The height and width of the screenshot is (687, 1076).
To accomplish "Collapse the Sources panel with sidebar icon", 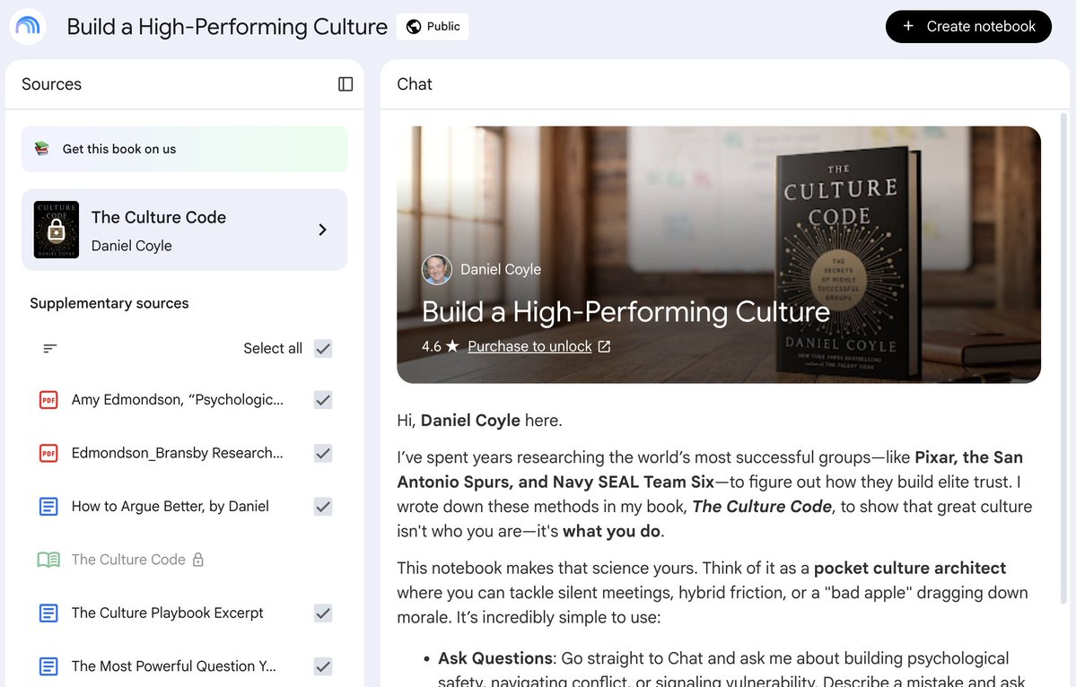I will pos(346,83).
